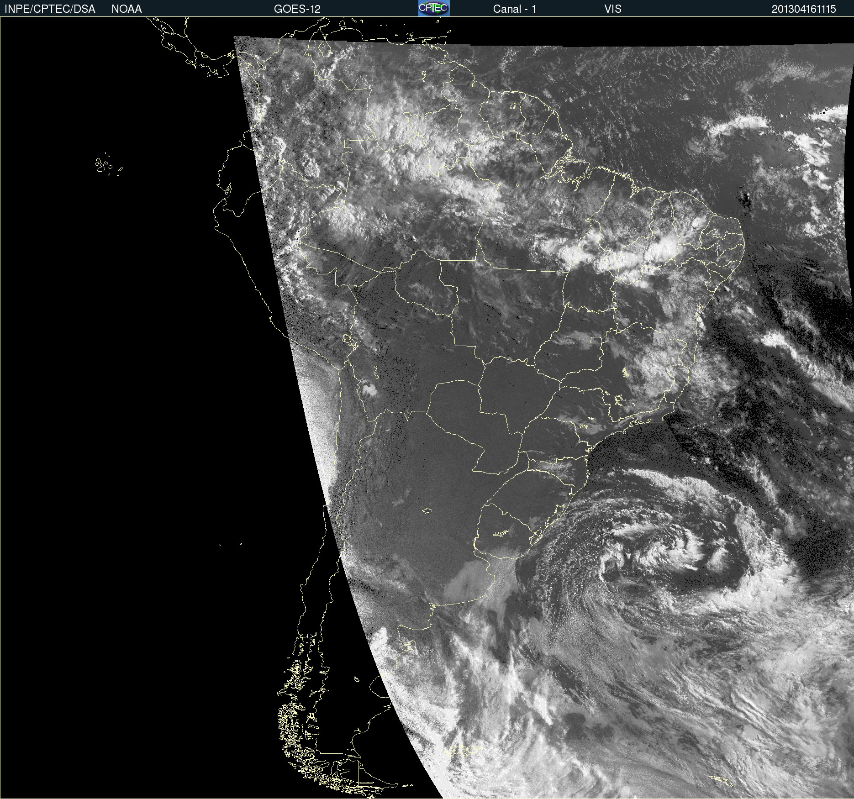This screenshot has width=854, height=799.
Task: Click the GOES-12 satellite label
Action: [x=297, y=9]
